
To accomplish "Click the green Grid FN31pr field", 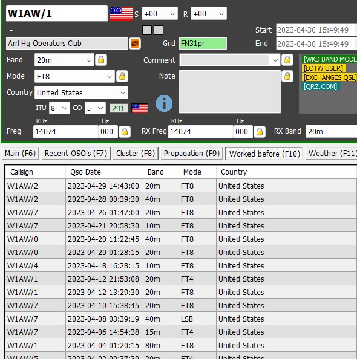I will click(203, 44).
